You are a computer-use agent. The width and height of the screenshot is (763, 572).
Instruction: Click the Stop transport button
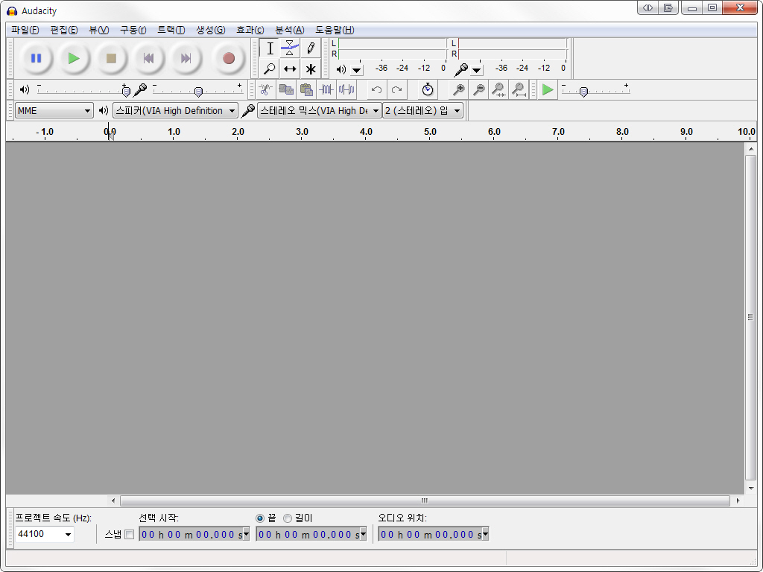pyautogui.click(x=111, y=58)
